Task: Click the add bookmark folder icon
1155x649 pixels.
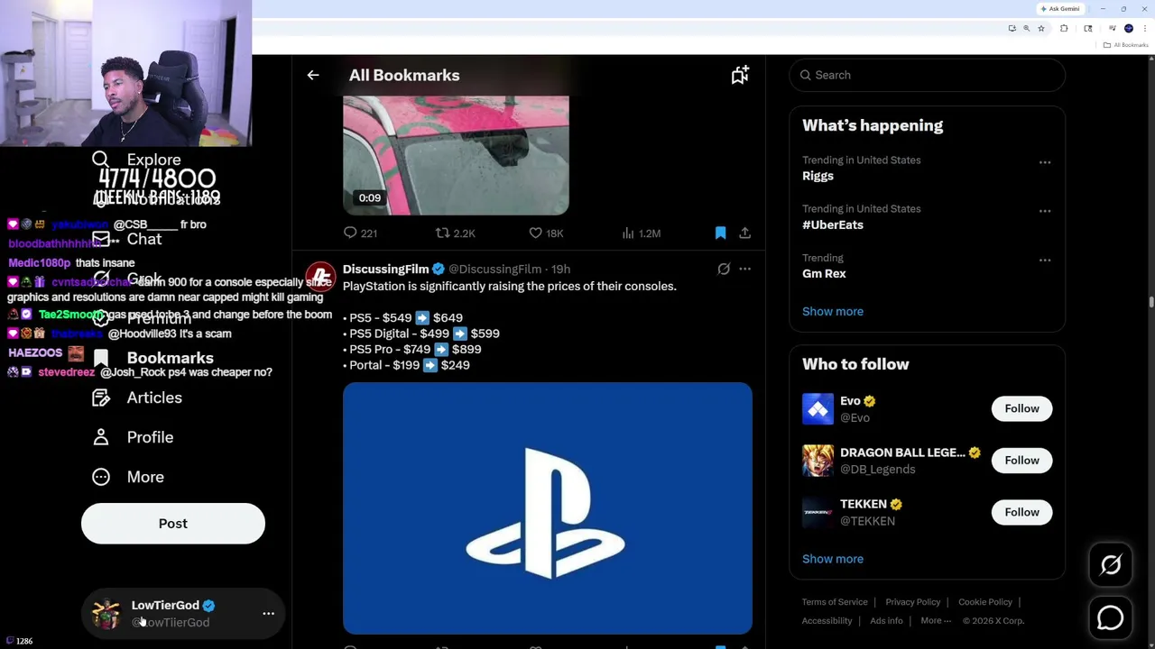Action: [x=740, y=76]
